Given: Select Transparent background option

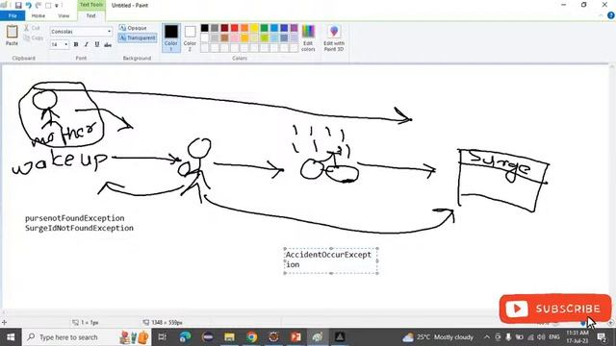Looking at the screenshot, I should coord(138,37).
